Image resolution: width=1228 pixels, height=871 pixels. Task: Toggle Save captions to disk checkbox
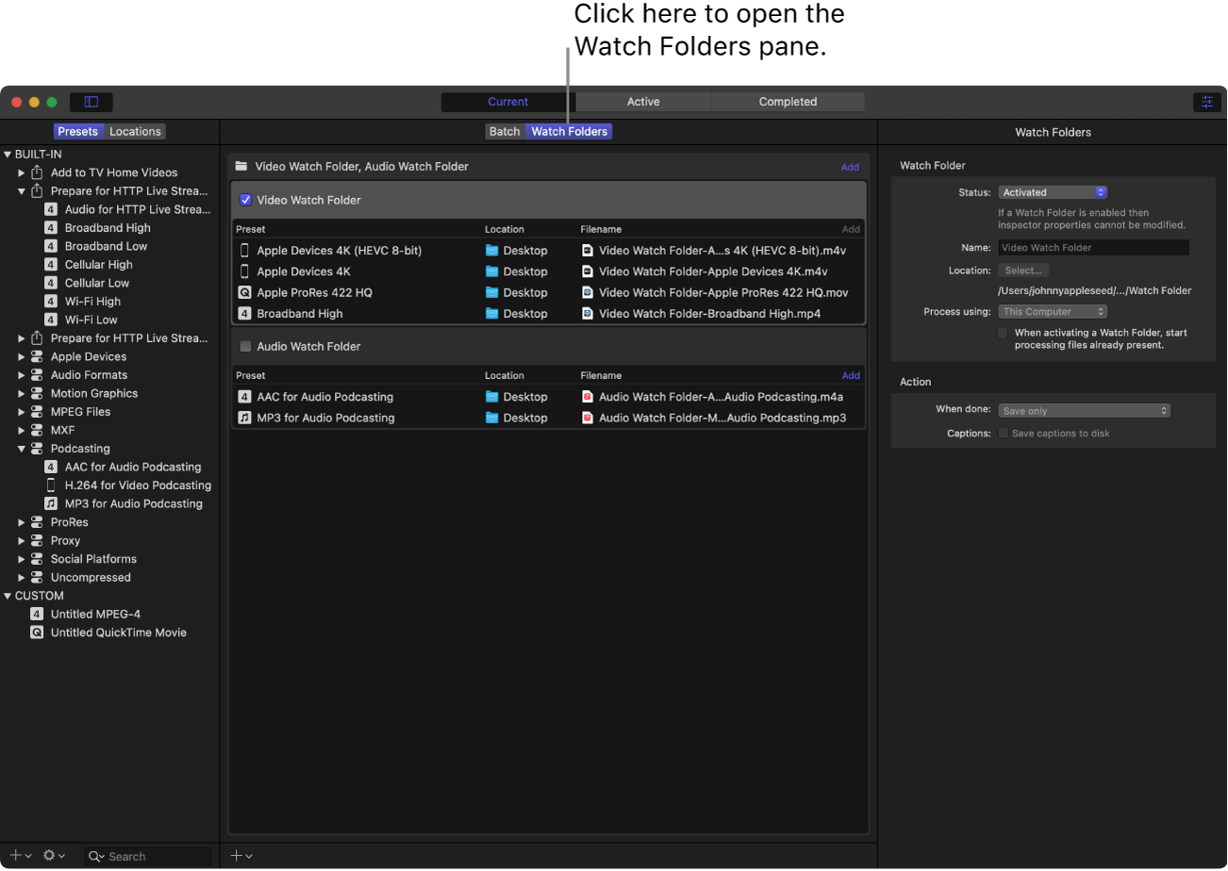coord(1004,434)
